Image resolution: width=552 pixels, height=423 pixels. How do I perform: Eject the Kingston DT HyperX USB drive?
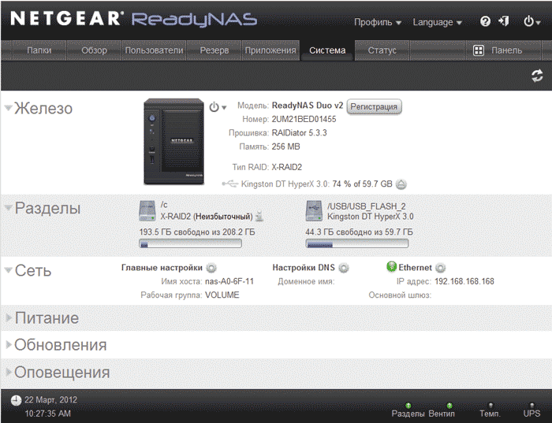tap(401, 184)
